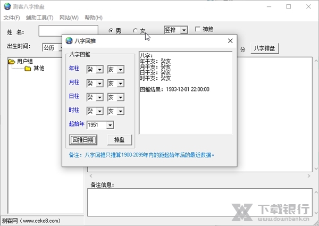
Task: Open the 网站(W) menu
Action: pyautogui.click(x=69, y=18)
